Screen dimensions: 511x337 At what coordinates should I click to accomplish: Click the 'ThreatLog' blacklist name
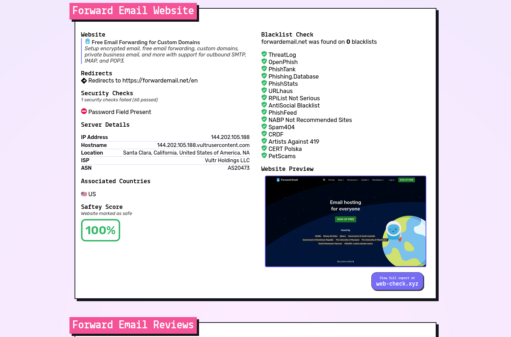point(282,55)
